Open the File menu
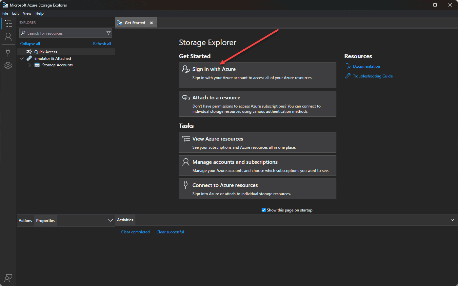The image size is (458, 286). coord(5,13)
